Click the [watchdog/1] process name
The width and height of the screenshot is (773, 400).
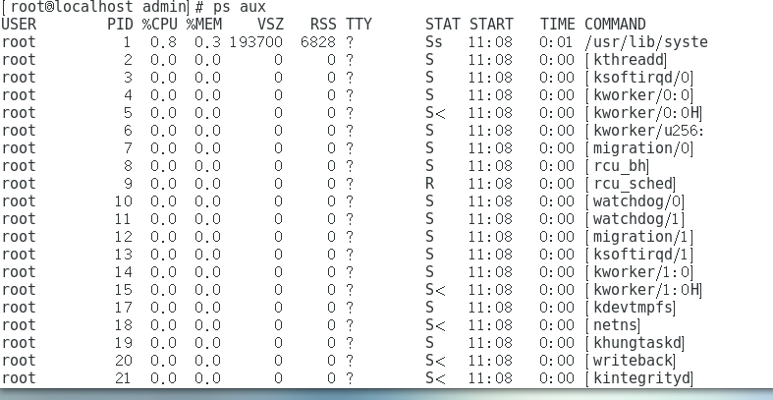pyautogui.click(x=635, y=219)
